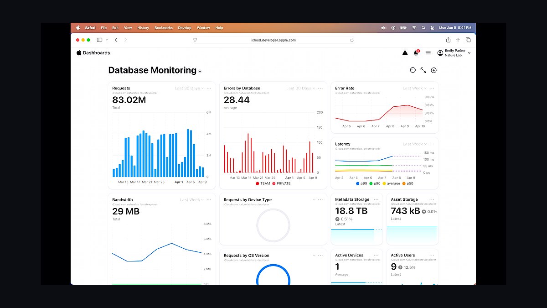Image resolution: width=547 pixels, height=308 pixels.
Task: Open the Window menu
Action: [203, 28]
